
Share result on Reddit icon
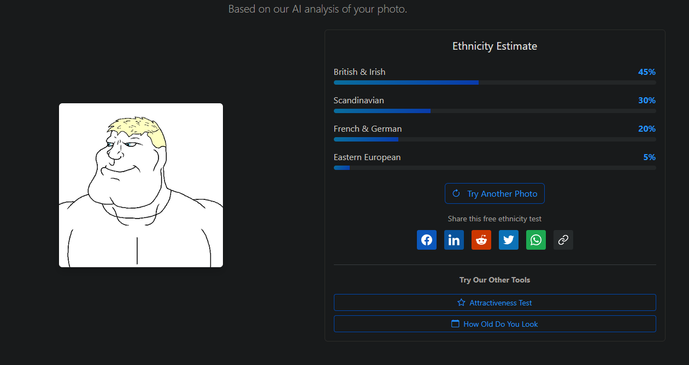481,240
